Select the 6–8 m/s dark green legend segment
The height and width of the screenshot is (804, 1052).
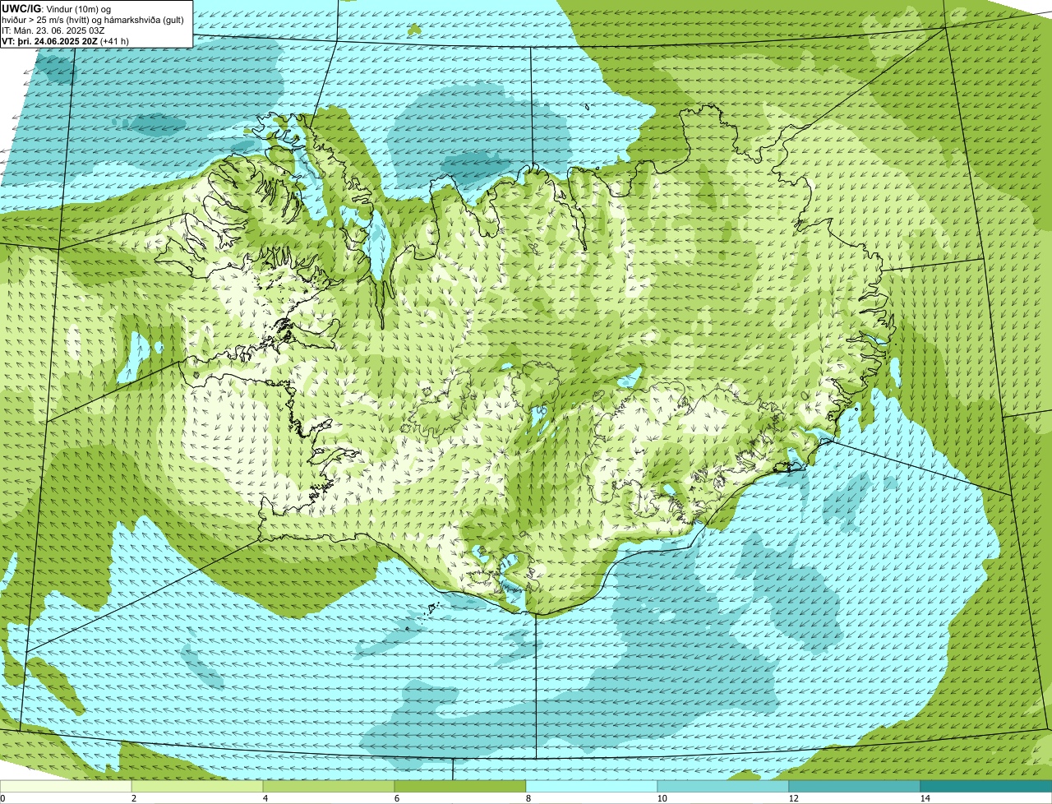coord(460,786)
